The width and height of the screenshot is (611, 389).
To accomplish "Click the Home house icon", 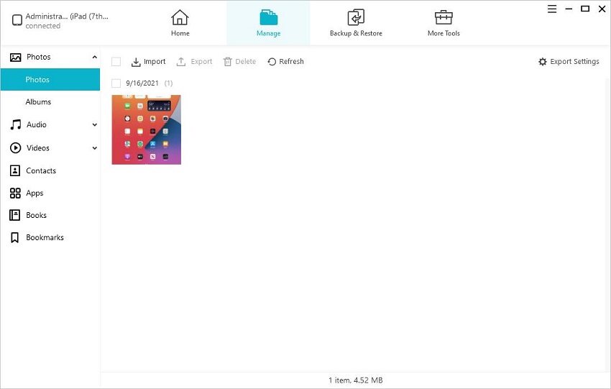I will 180,17.
